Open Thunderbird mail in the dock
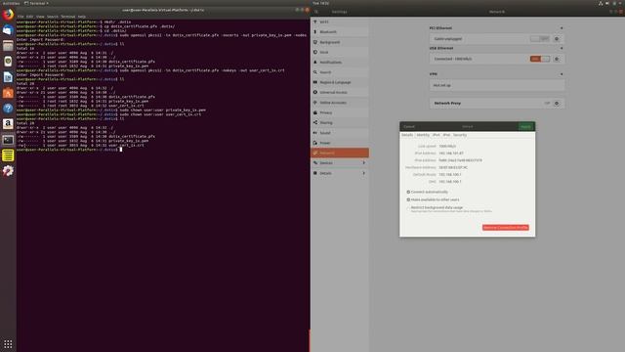Viewport: 625px width, 352px height. point(8,30)
